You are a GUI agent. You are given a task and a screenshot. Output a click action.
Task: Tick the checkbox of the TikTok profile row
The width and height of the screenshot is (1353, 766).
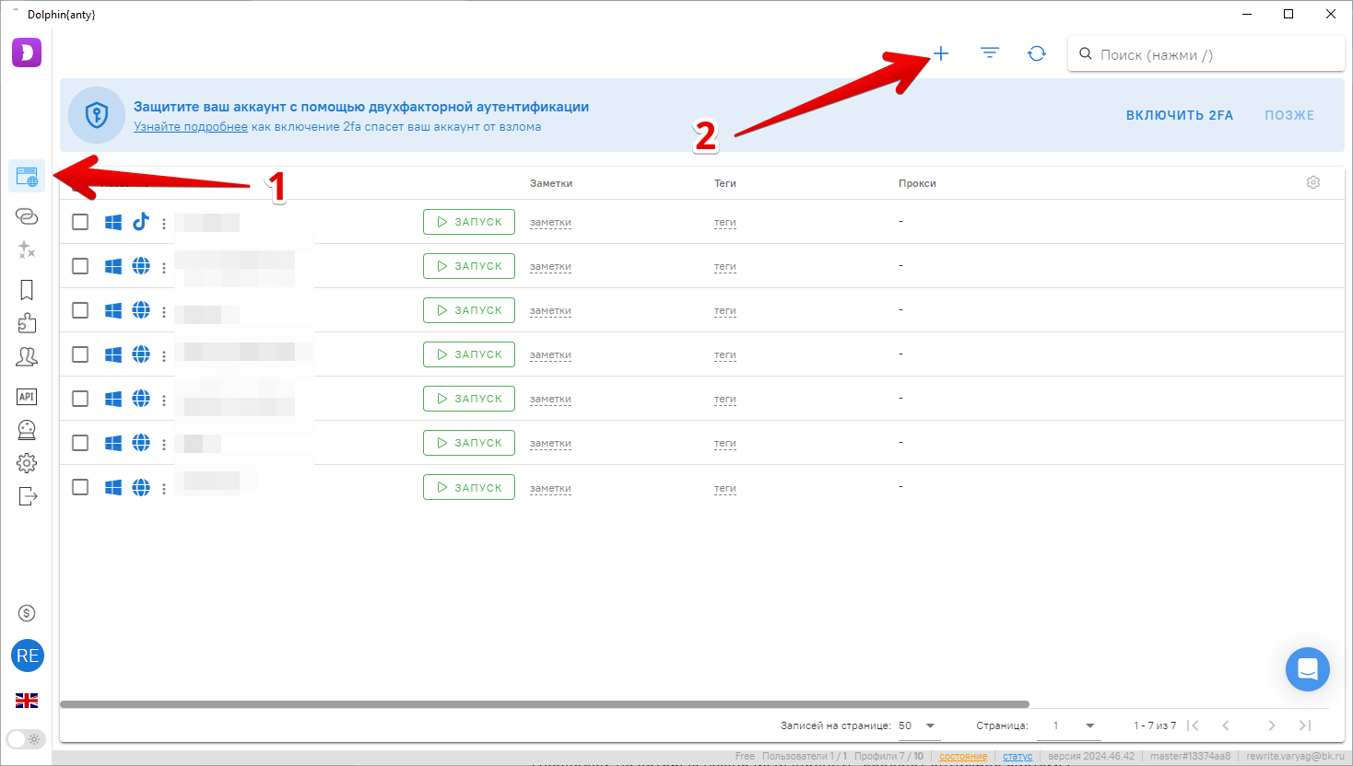pos(80,222)
